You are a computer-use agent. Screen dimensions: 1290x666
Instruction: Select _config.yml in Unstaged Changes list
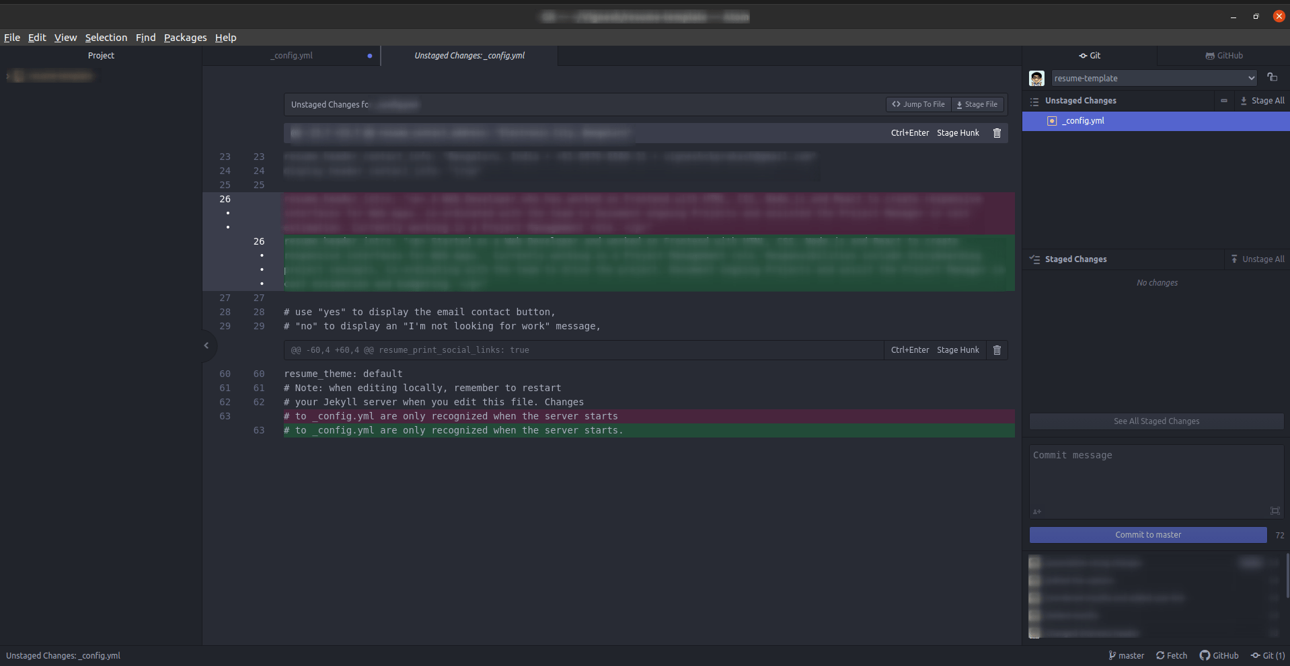coord(1155,121)
